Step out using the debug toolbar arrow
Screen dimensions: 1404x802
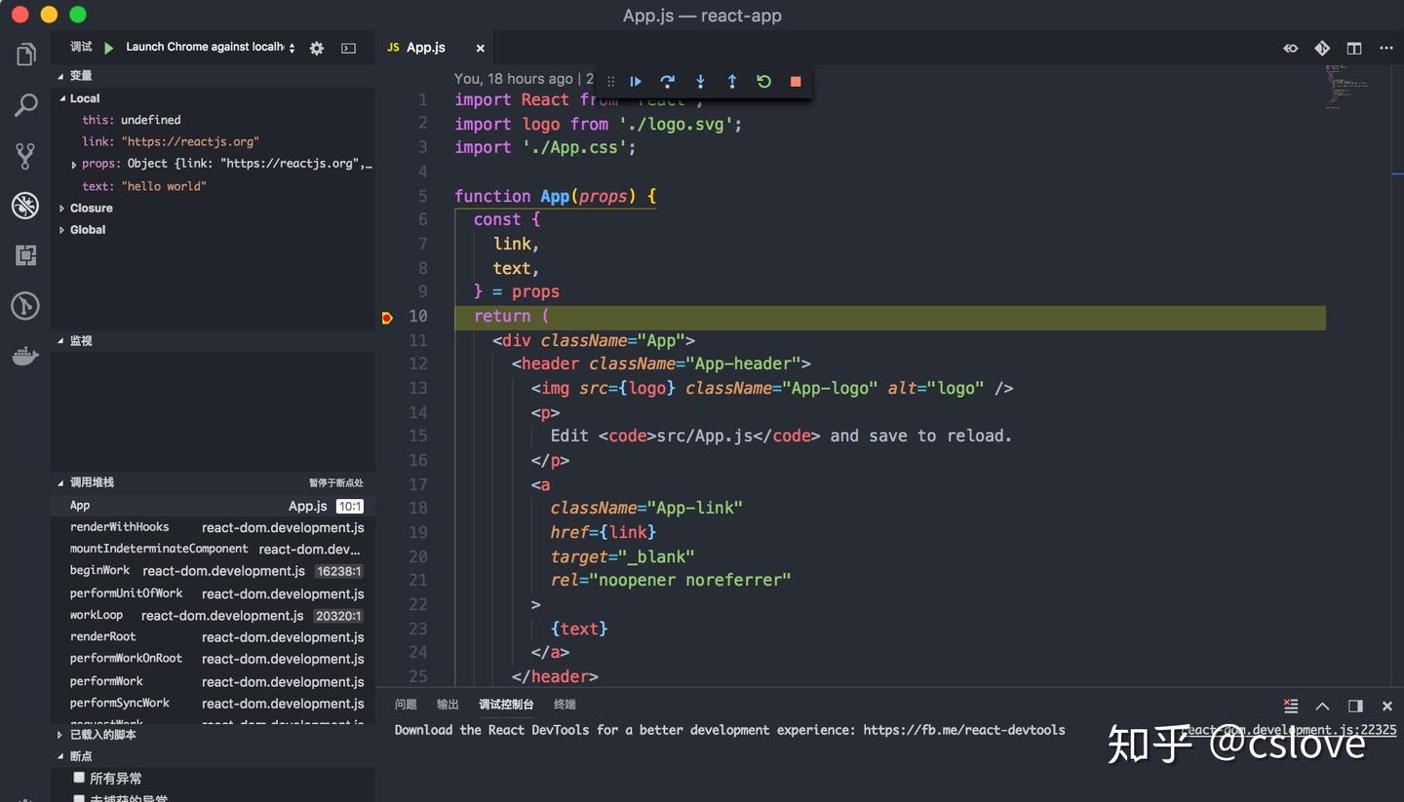click(x=732, y=82)
